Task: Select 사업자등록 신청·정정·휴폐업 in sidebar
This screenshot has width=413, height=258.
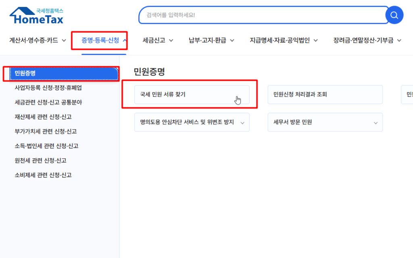Action: (x=48, y=88)
